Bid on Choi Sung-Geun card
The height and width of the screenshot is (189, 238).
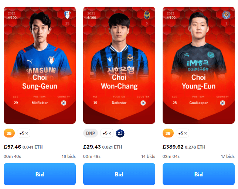point(40,174)
